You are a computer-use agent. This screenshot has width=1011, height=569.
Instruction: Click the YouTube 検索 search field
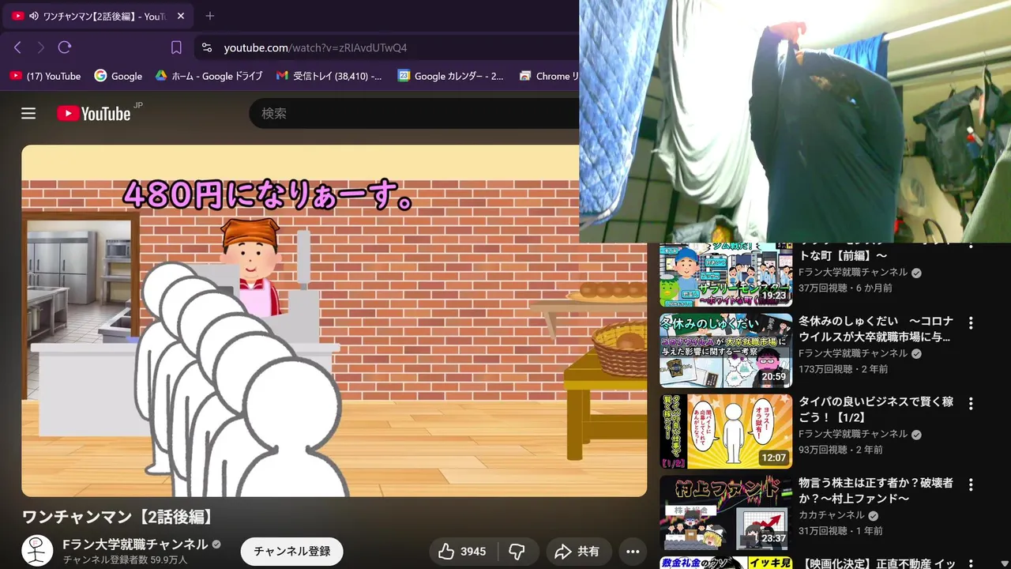tap(415, 114)
